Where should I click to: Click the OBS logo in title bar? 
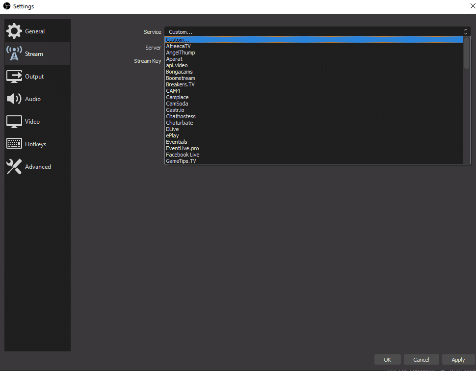[x=7, y=6]
